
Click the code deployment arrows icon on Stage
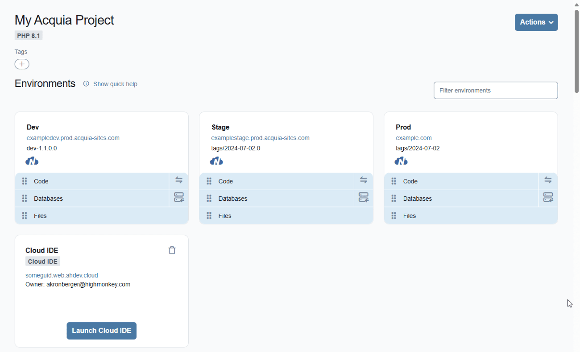point(364,180)
